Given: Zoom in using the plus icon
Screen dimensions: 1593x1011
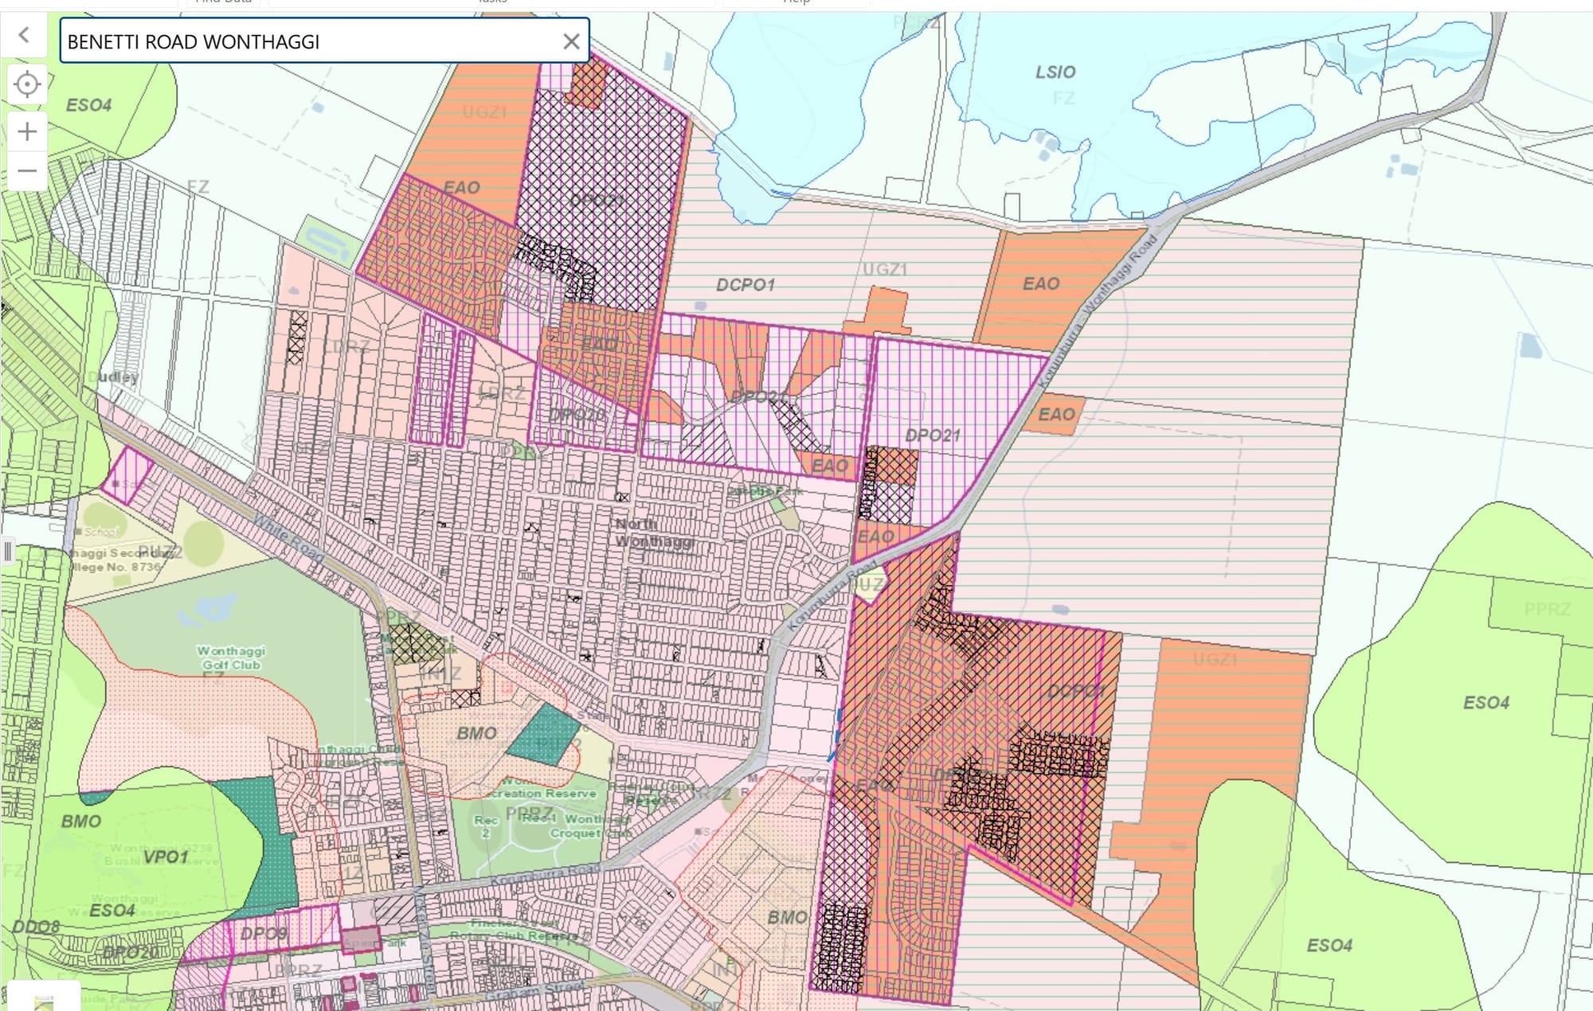Looking at the screenshot, I should pos(27,131).
